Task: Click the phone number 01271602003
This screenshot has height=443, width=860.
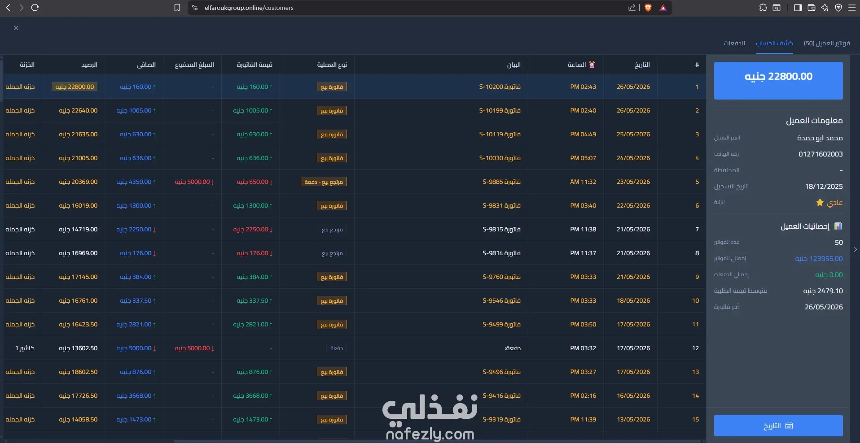Action: pyautogui.click(x=821, y=154)
